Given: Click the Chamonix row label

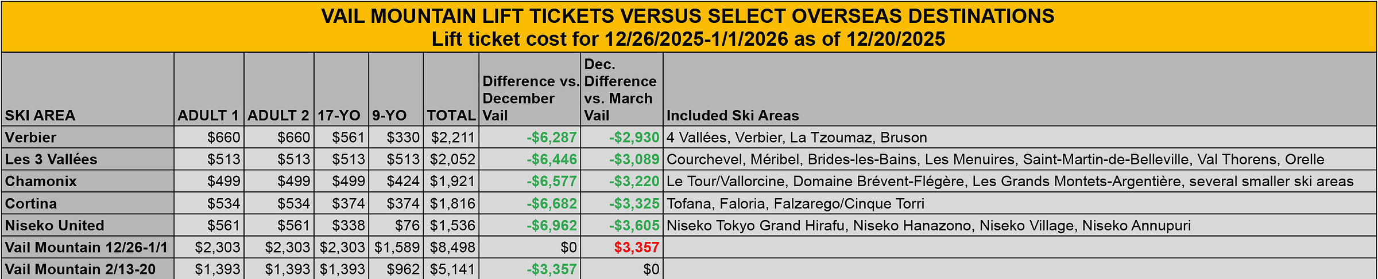Looking at the screenshot, I should tap(41, 182).
